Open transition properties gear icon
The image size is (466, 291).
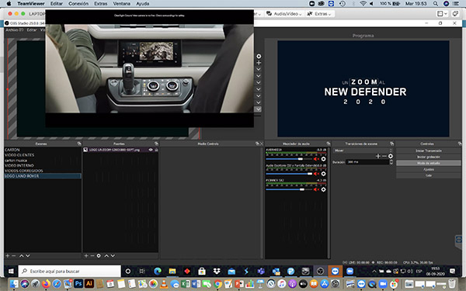(391, 156)
